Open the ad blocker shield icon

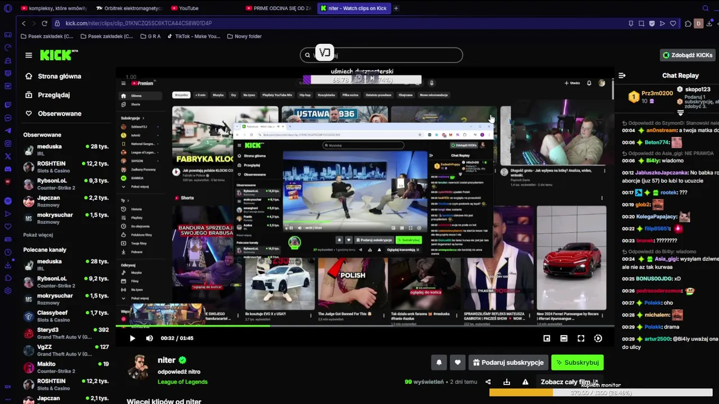point(652,24)
